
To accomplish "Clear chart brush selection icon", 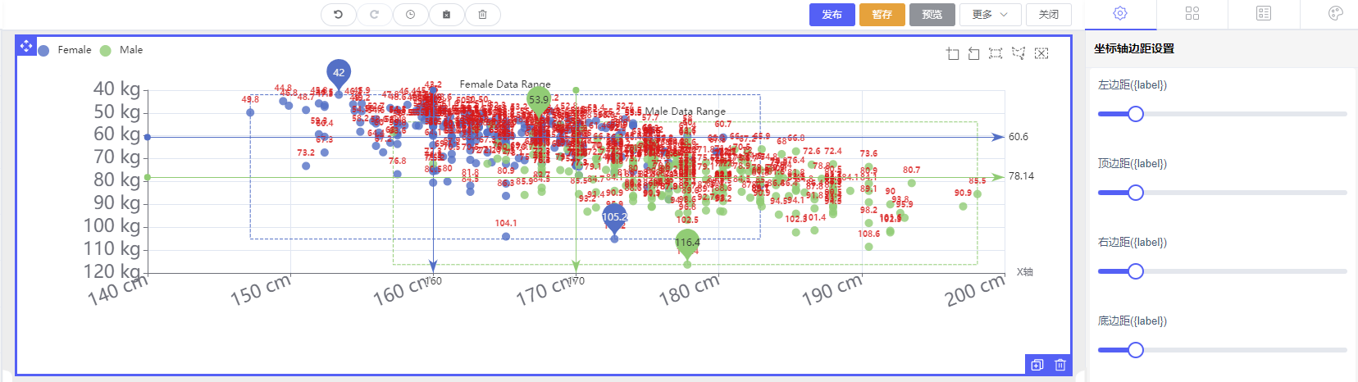I will click(1041, 53).
